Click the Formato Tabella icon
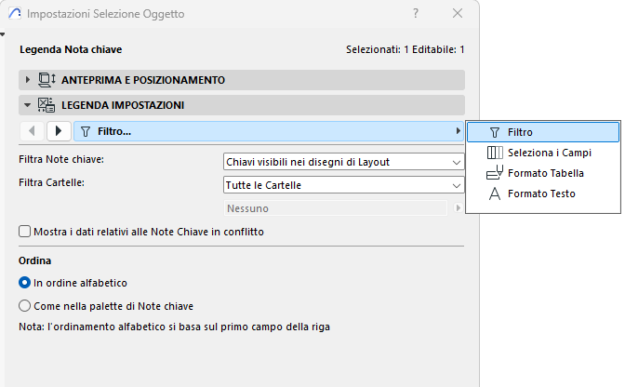This screenshot has width=625, height=387. click(x=495, y=173)
